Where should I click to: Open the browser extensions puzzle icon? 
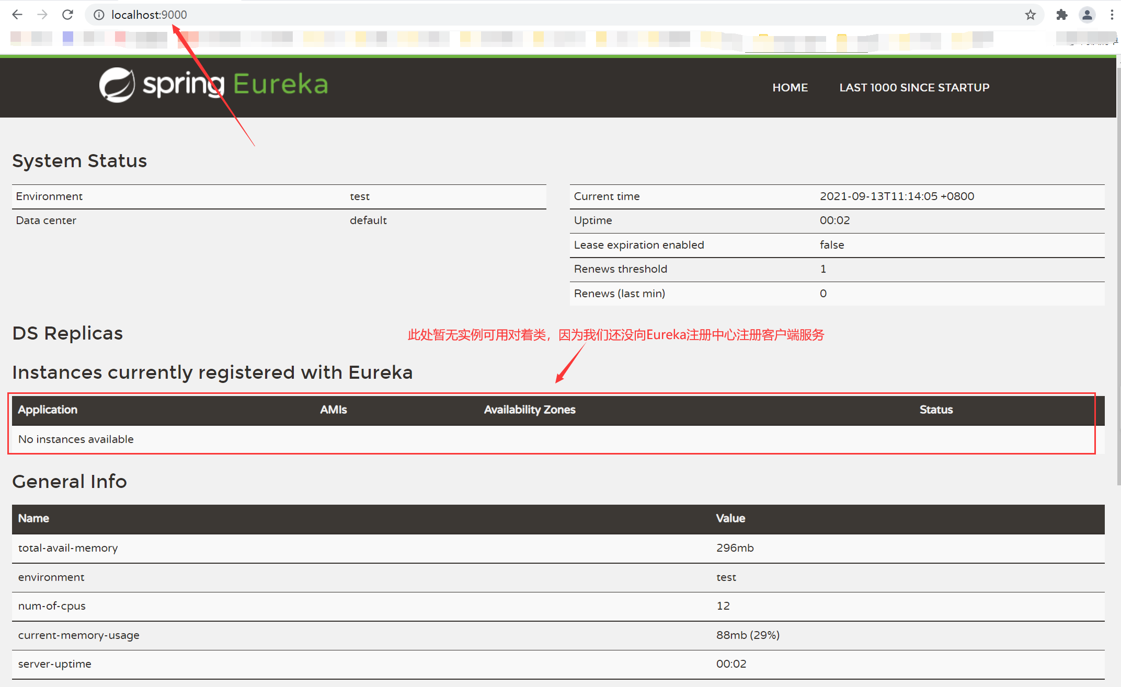tap(1061, 15)
